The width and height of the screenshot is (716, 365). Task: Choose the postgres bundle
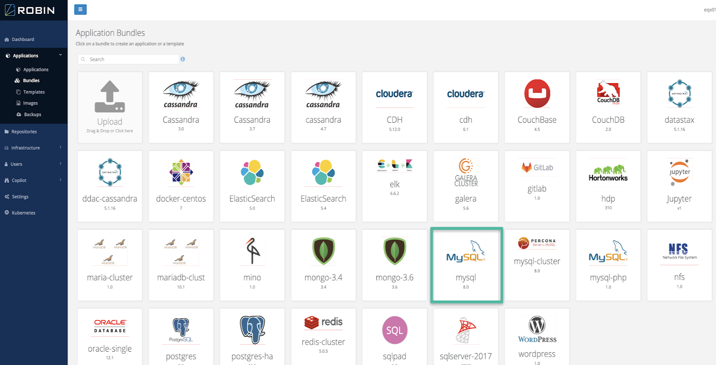tap(181, 337)
